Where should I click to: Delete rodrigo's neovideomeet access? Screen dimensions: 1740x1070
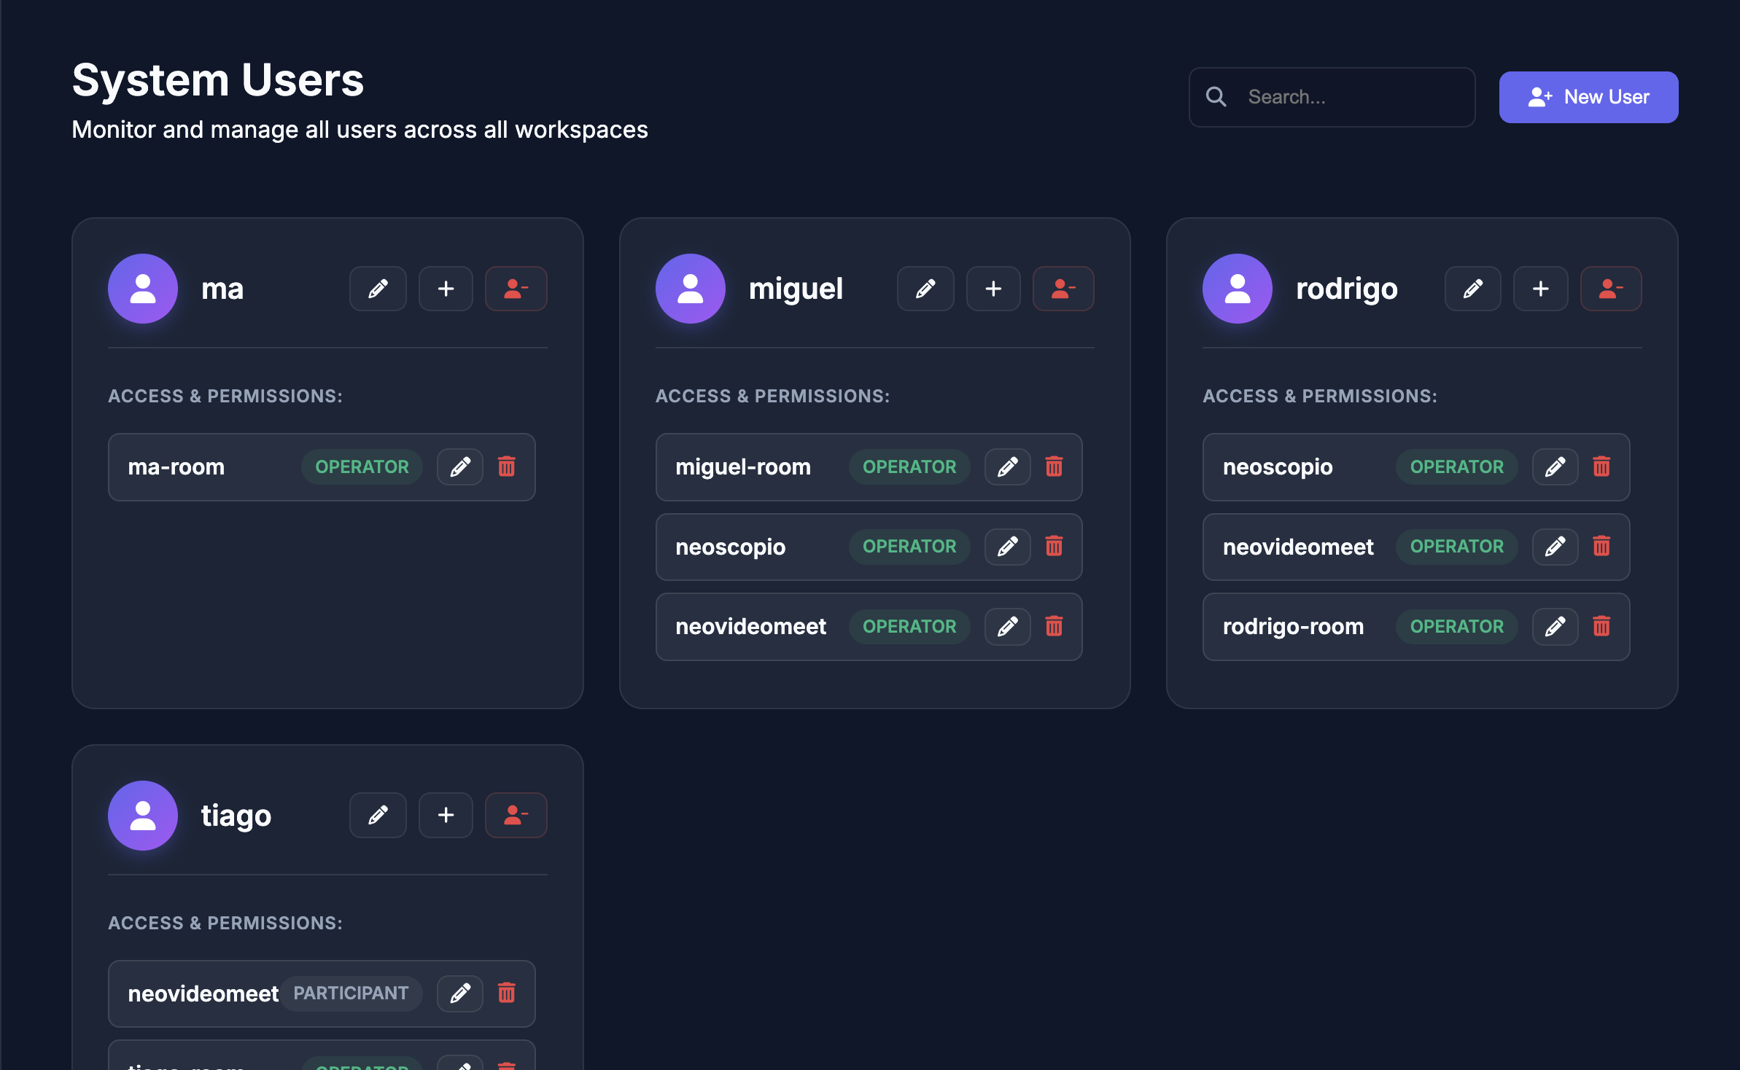point(1602,547)
